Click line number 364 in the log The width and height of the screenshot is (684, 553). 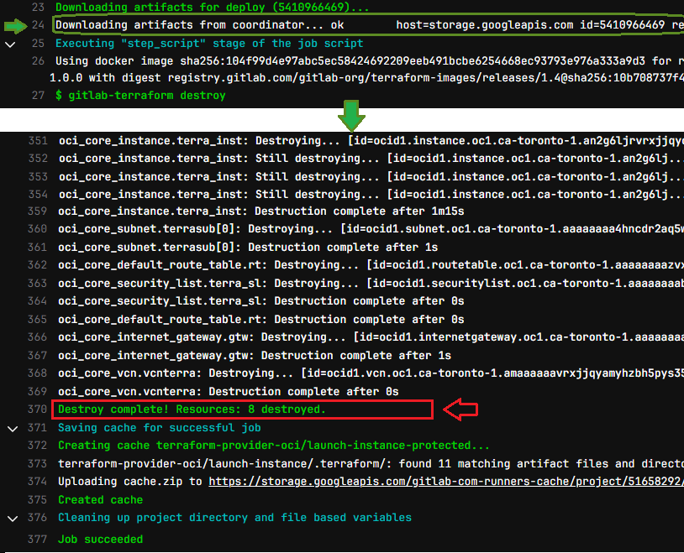coord(38,301)
